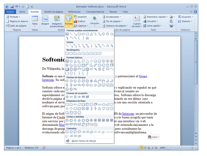Image resolution: width=207 pixels, height=156 pixels.
Task: Select the heart shape in Formas básicas
Action: pyautogui.click(x=91, y=69)
